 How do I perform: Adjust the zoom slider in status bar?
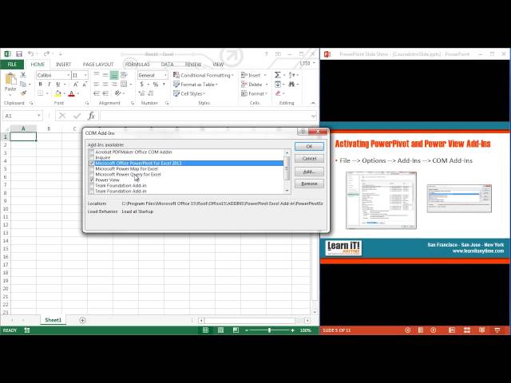269,330
